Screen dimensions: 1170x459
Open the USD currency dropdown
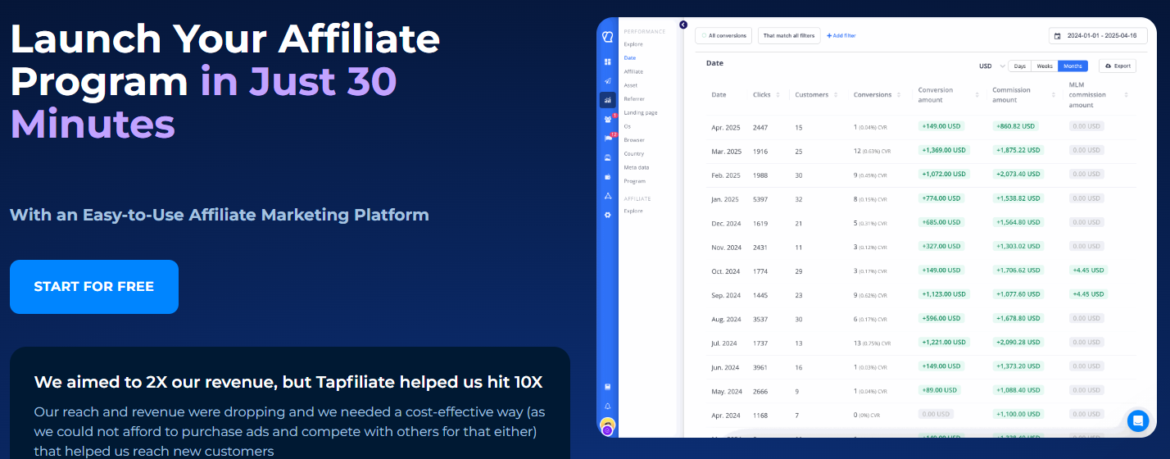[x=990, y=66]
